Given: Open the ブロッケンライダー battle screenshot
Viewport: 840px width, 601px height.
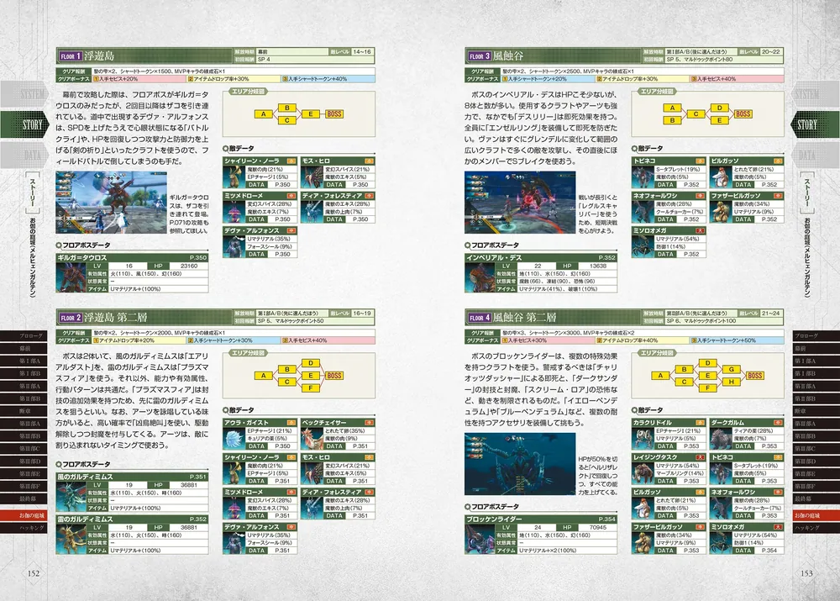Looking at the screenshot, I should 520,464.
